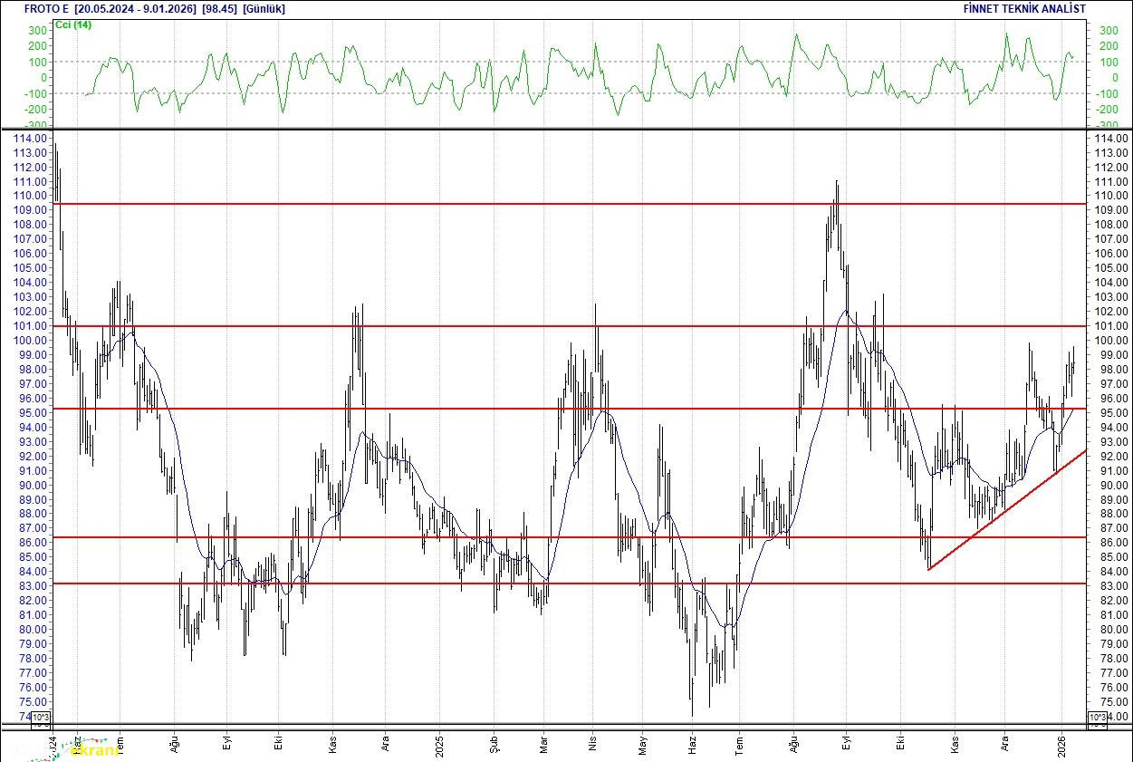The image size is (1133, 762).
Task: Click the left 10^3 scale box
Action: click(x=42, y=719)
